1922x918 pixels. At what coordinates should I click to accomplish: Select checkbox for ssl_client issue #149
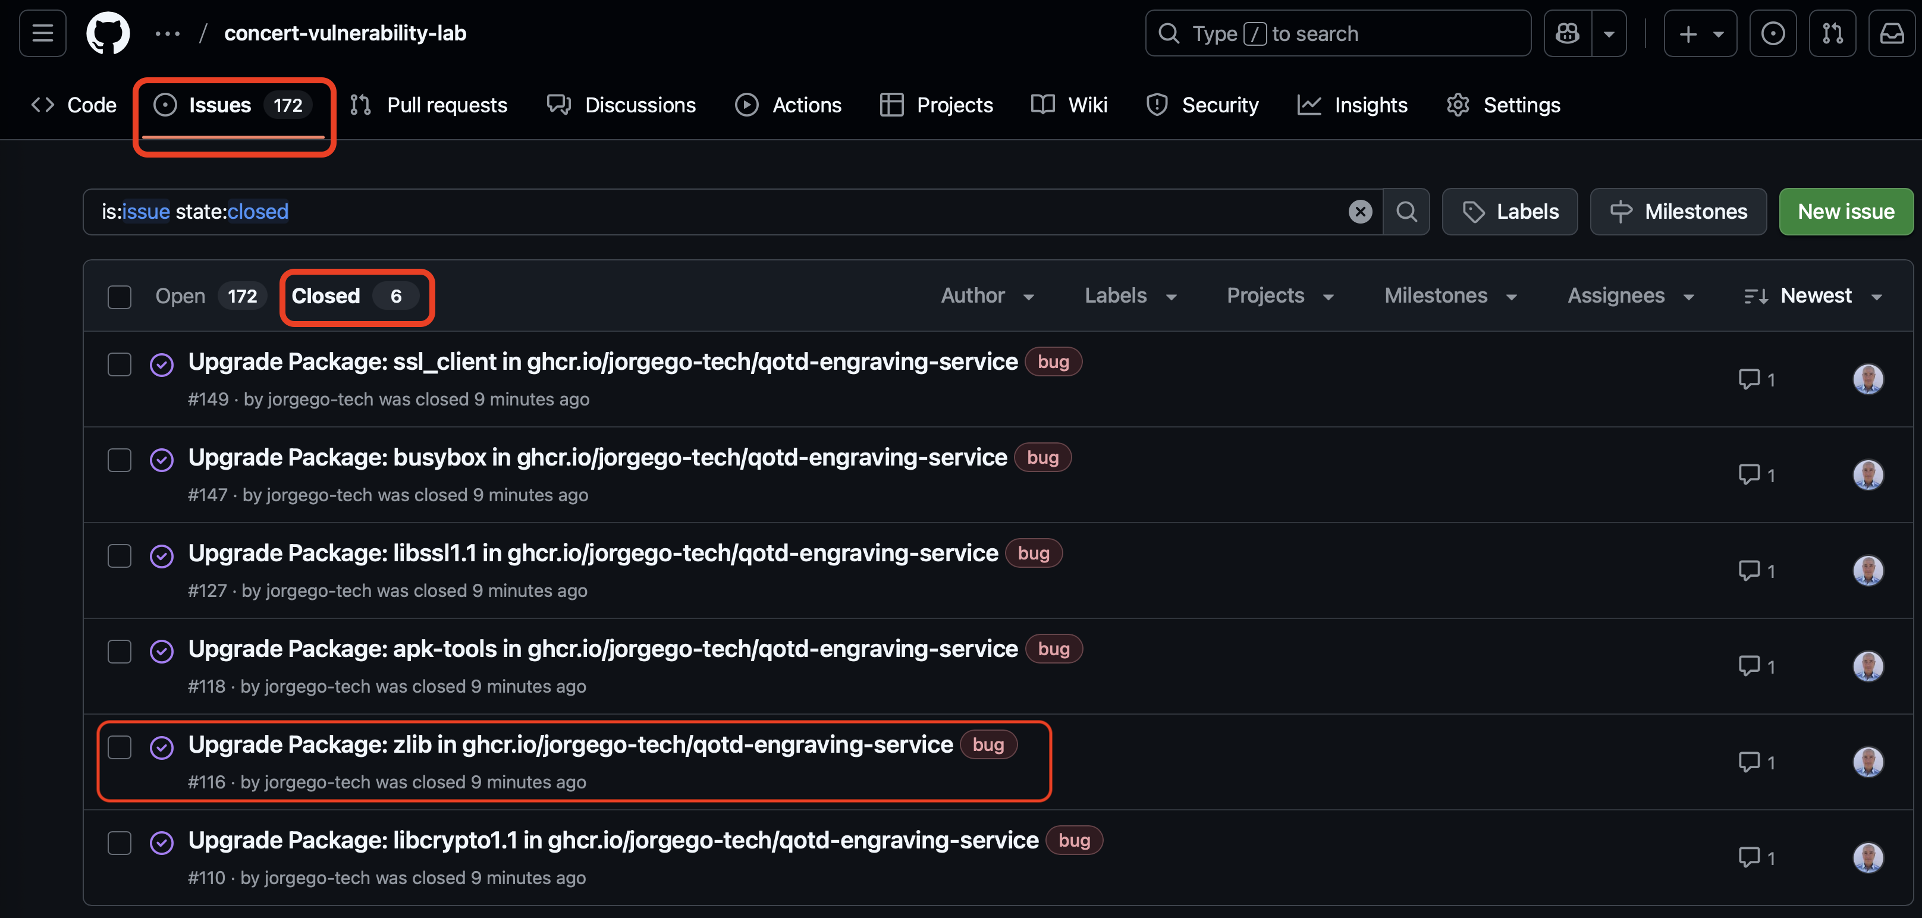[120, 364]
